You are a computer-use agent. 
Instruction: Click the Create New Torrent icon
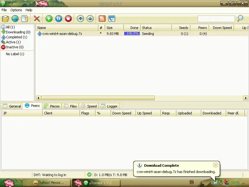click(25, 19)
